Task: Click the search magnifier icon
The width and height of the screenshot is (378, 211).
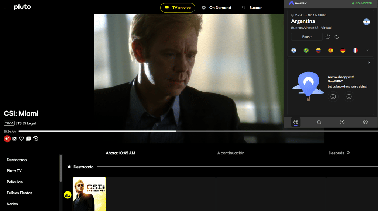Action: click(244, 7)
